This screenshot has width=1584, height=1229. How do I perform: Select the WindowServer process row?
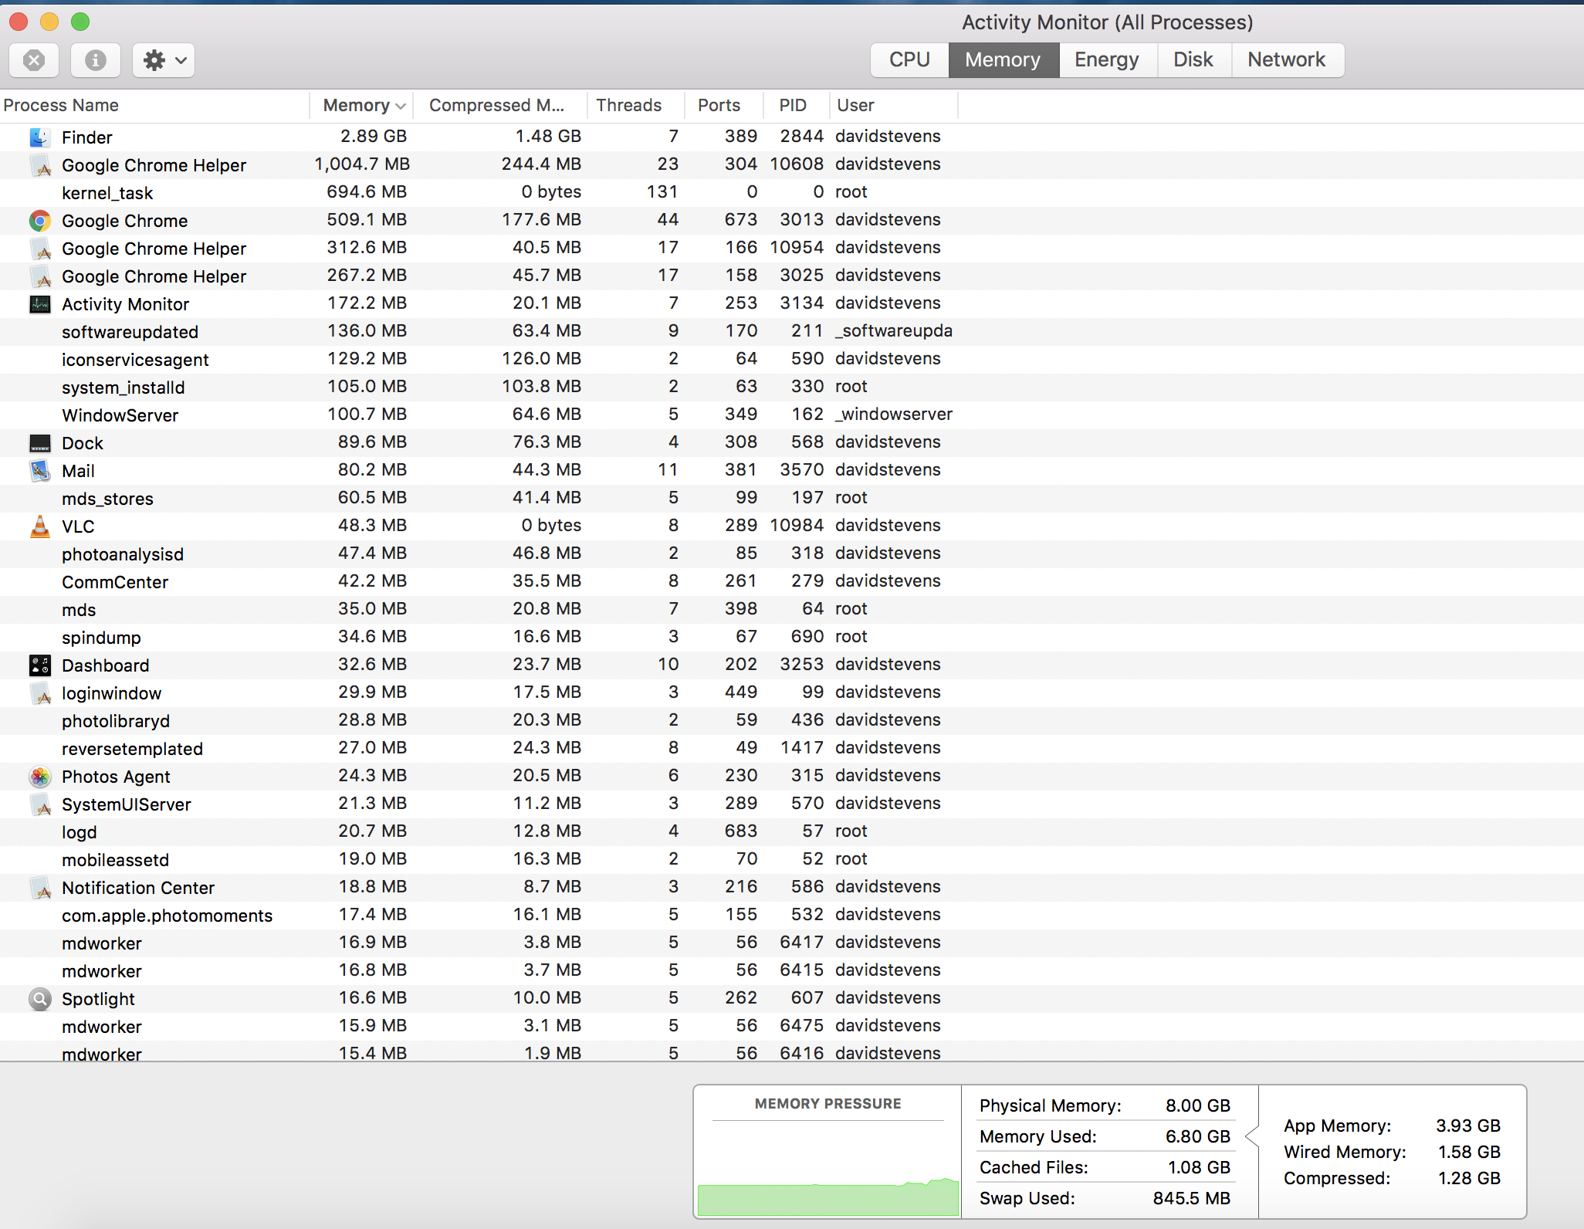pyautogui.click(x=792, y=415)
